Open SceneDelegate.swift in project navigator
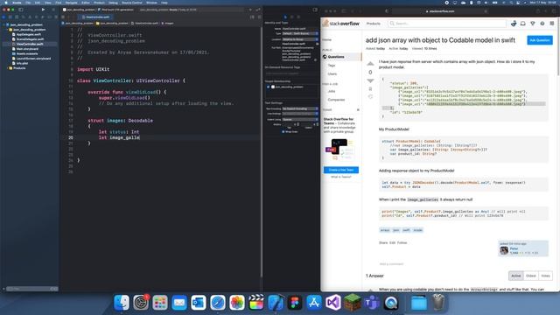Screen dimensions: 560x315 (x=30, y=39)
